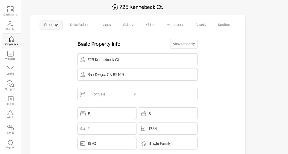Open Support chat bubble icon
The height and width of the screenshot is (154, 288).
point(10,84)
